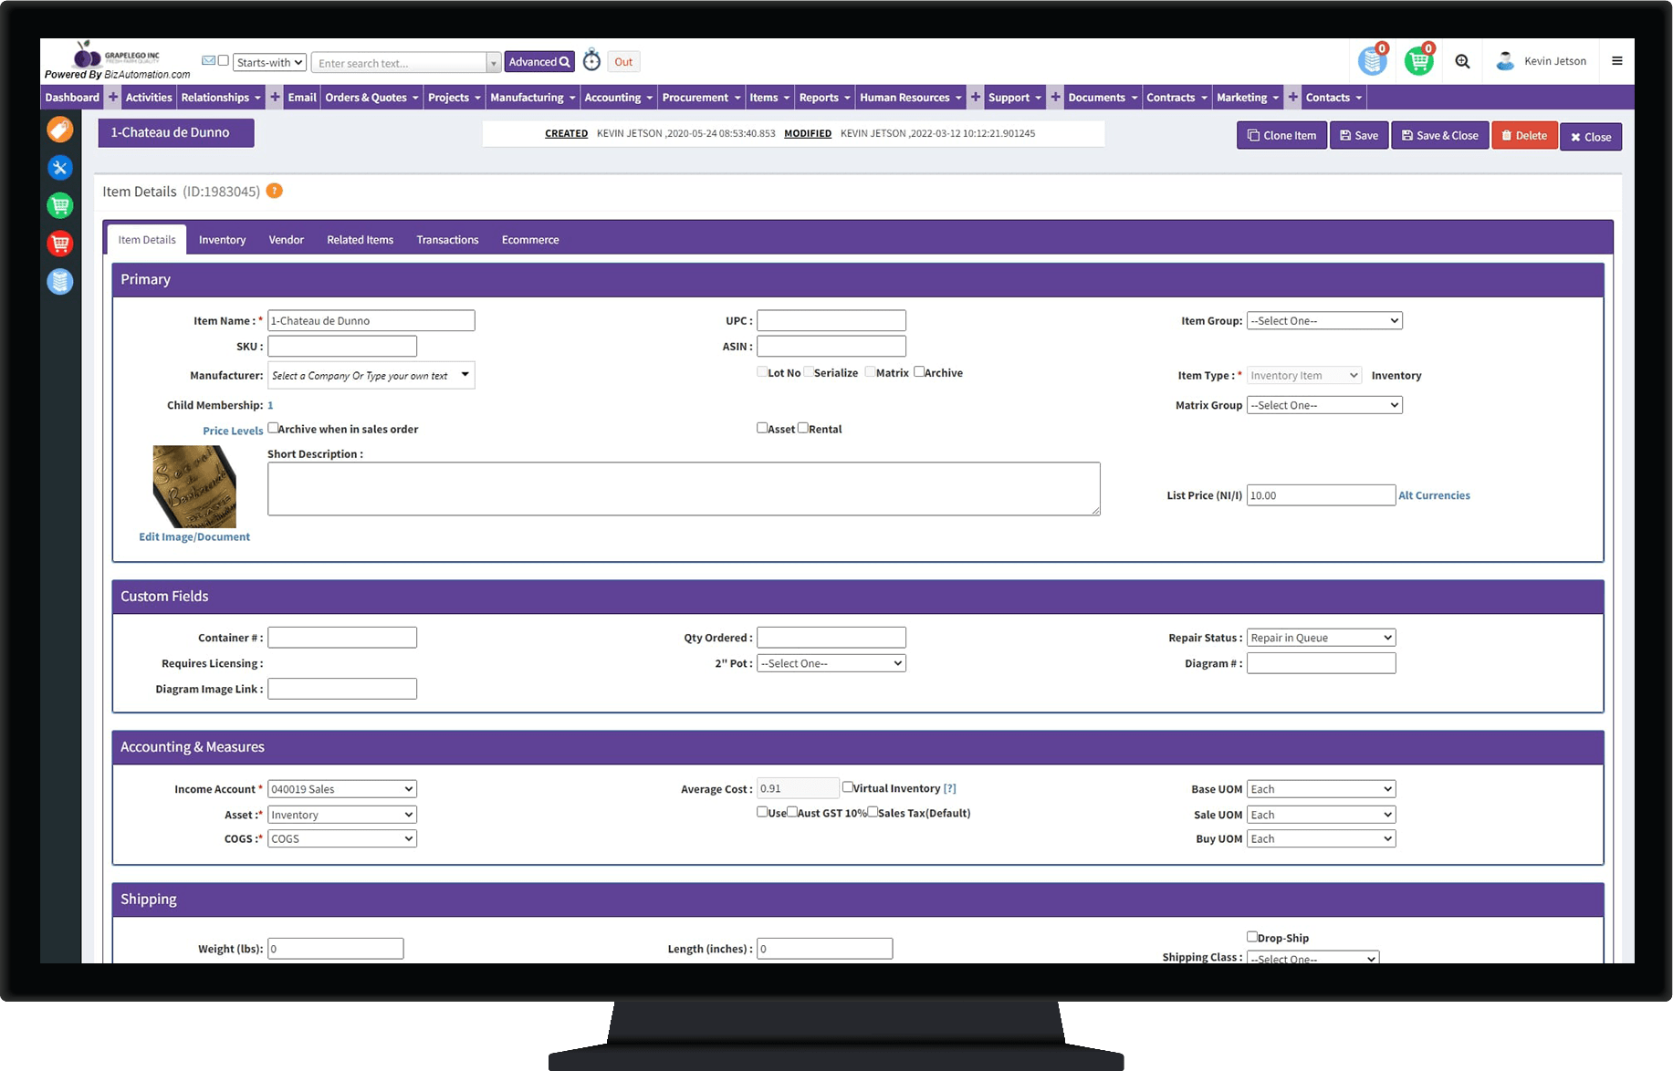1673x1071 pixels.
Task: Click the plus icon before Documents
Action: click(x=1055, y=98)
